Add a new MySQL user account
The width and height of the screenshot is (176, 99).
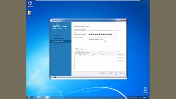(120, 55)
